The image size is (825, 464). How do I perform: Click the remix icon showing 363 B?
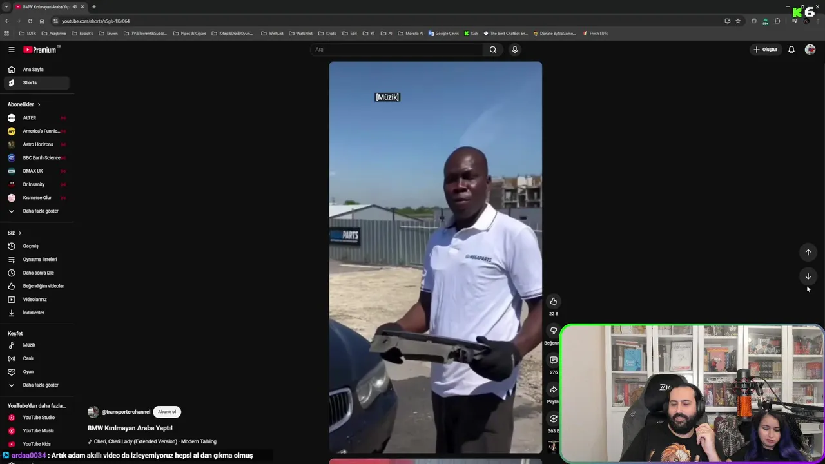tap(554, 419)
